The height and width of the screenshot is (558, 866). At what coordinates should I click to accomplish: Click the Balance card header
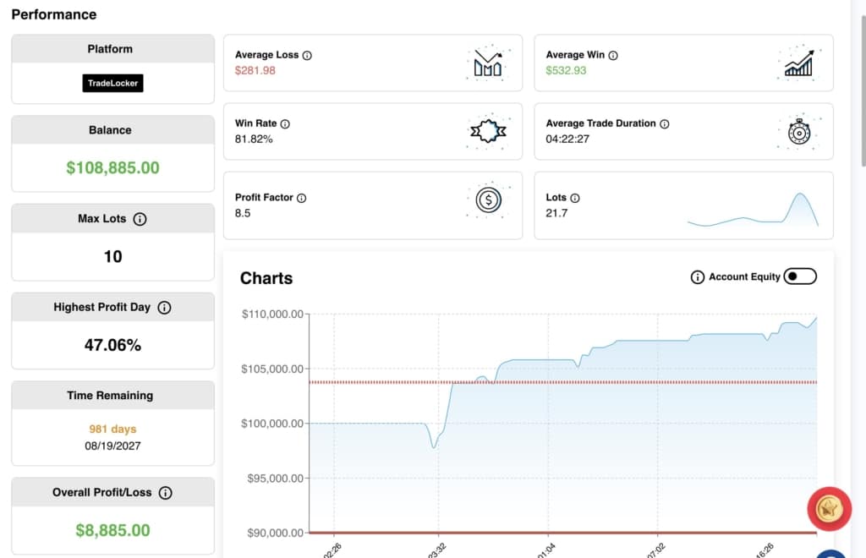pos(112,130)
